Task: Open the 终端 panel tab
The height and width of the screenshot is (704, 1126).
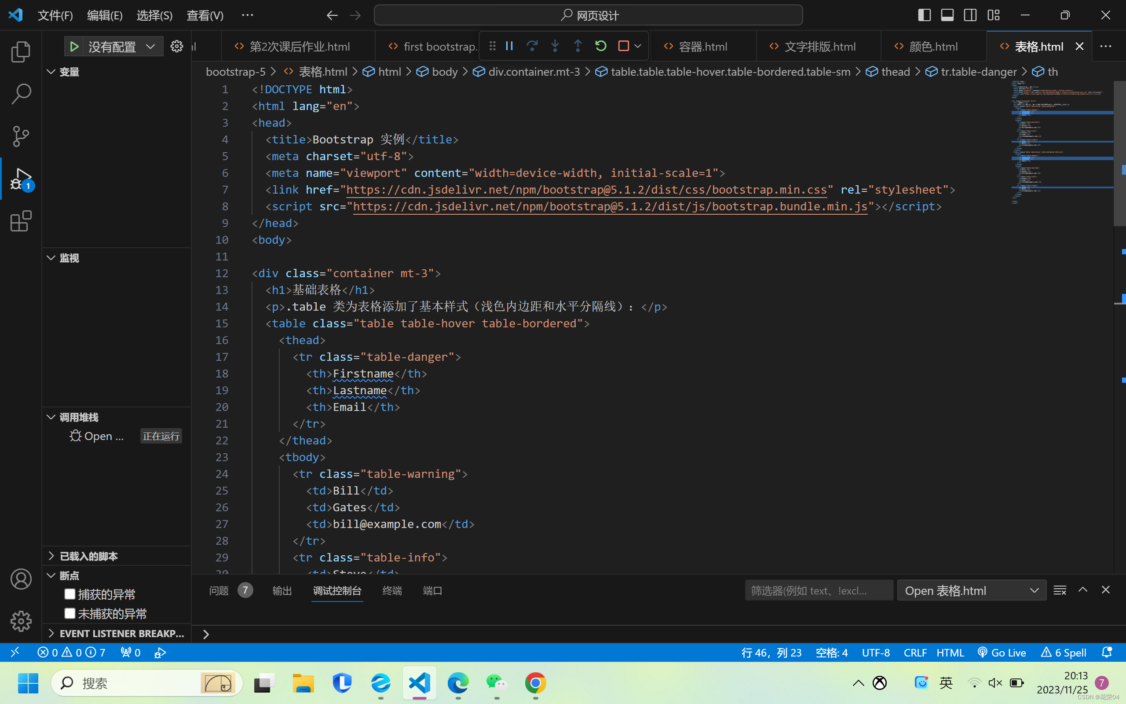Action: click(392, 590)
